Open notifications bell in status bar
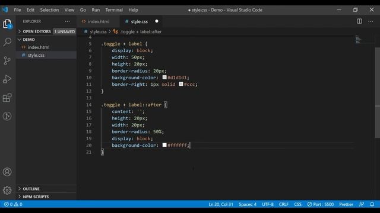This screenshot has width=380, height=213. [x=372, y=204]
